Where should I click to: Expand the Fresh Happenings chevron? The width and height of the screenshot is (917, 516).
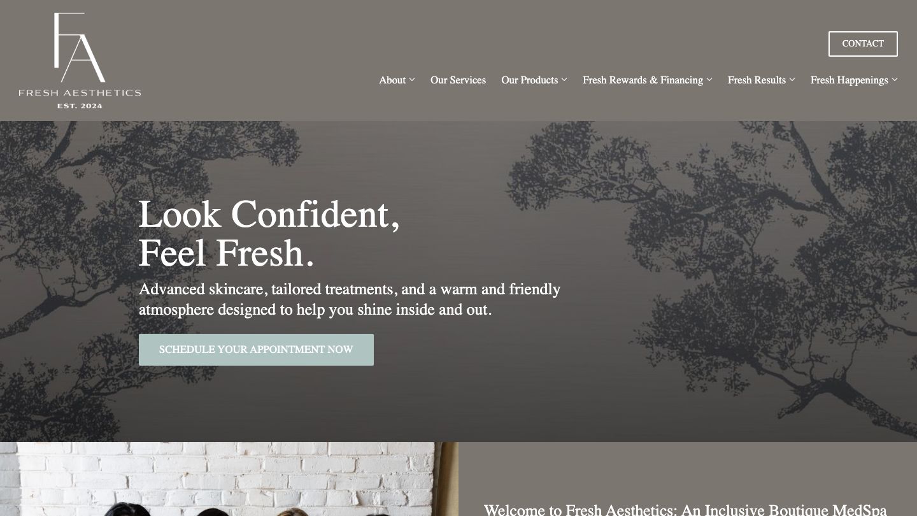(x=895, y=80)
